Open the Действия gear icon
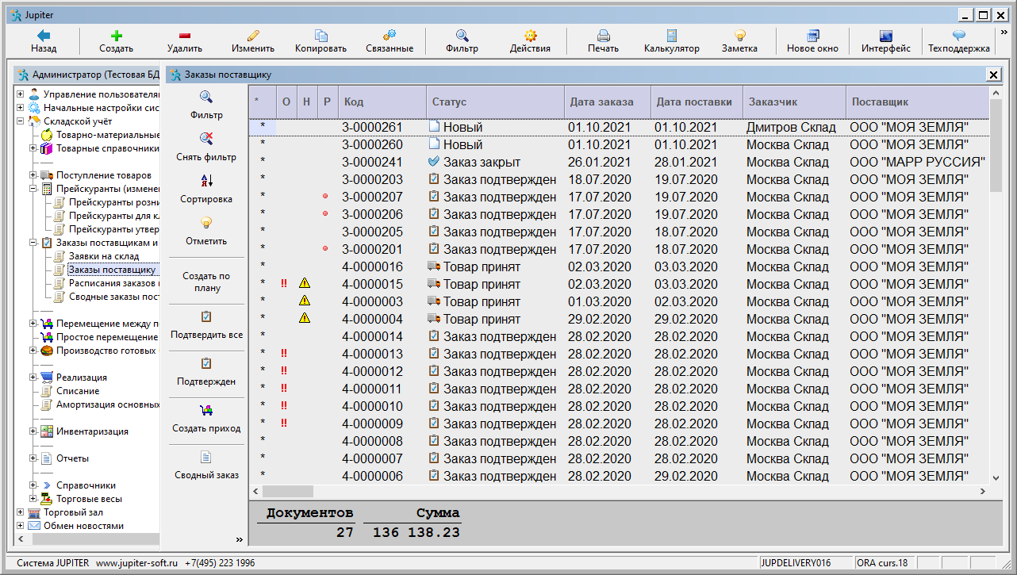The image size is (1017, 575). click(x=530, y=36)
